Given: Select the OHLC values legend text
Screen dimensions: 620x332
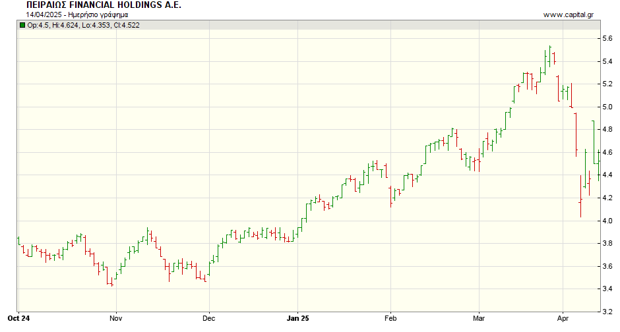Looking at the screenshot, I should tap(83, 26).
